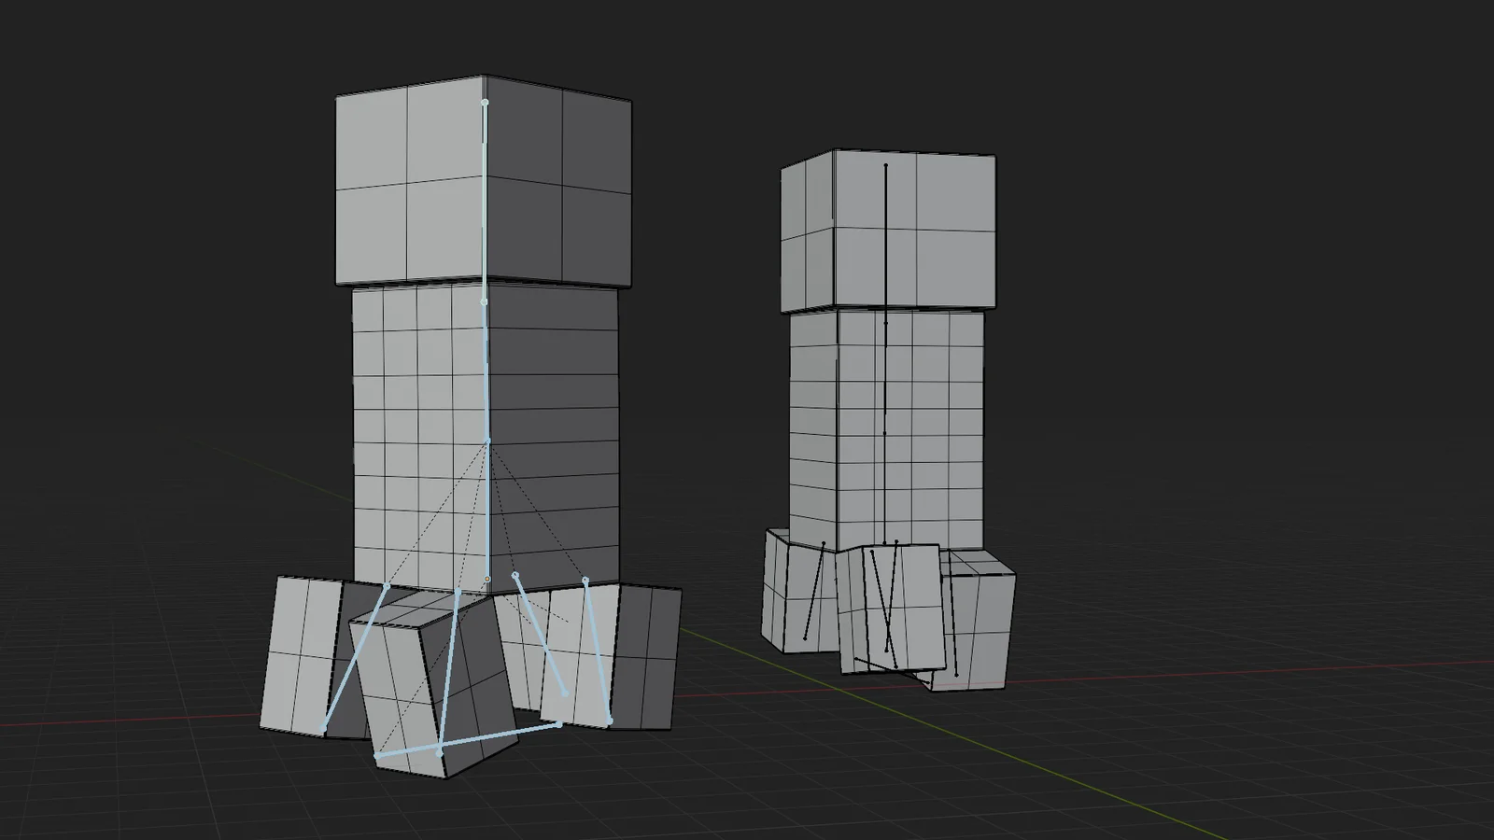Click the vertical spine bone inside the right creeper
Image resolution: width=1494 pixels, height=840 pixels.
click(884, 373)
